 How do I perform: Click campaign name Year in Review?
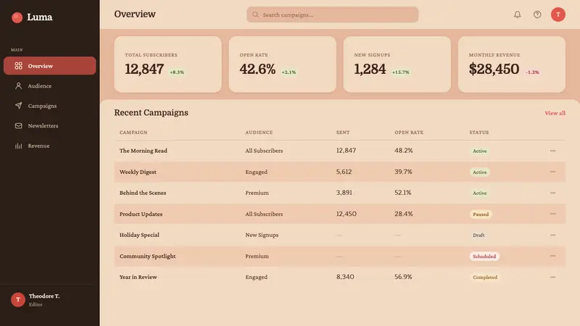138,277
